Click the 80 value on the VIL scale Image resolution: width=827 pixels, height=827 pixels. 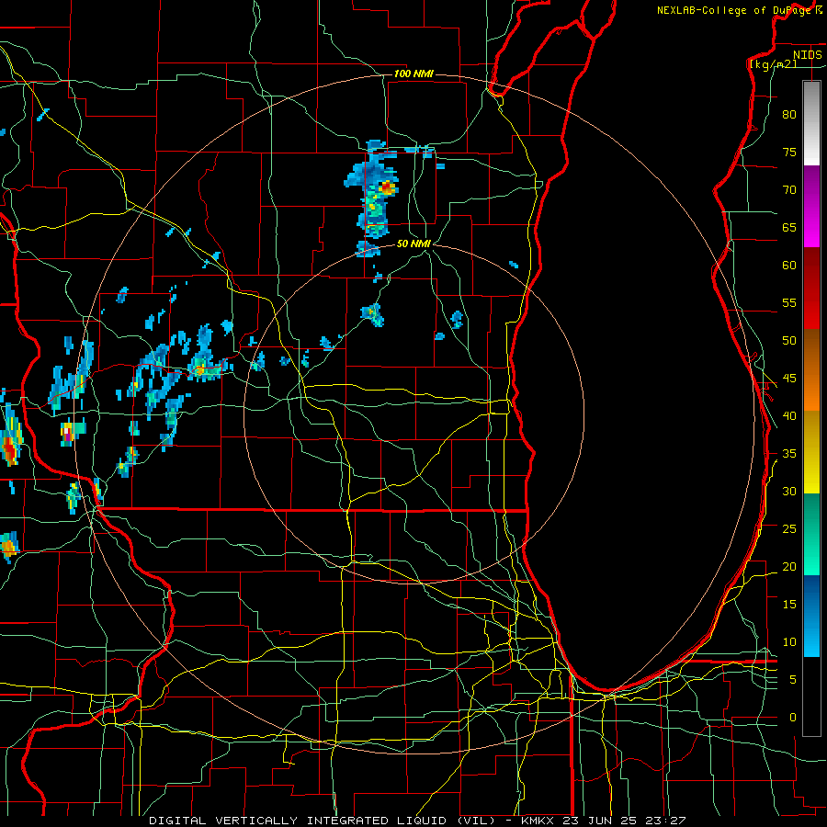point(789,115)
